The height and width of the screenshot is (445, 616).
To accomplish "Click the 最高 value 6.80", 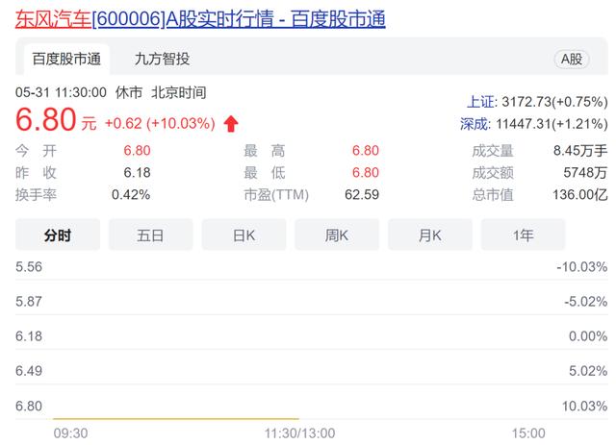I will [366, 151].
